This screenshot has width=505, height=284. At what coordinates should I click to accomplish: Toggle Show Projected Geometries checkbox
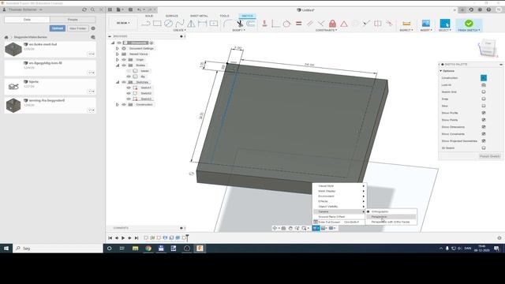(484, 141)
